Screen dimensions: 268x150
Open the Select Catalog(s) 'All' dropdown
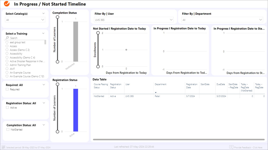pyautogui.click(x=25, y=20)
